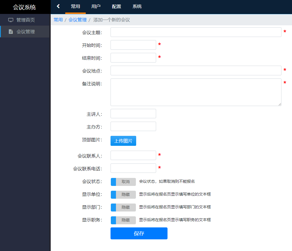Toggle the 会议状态 switch
Screen dimensions: 292x251
[123, 182]
